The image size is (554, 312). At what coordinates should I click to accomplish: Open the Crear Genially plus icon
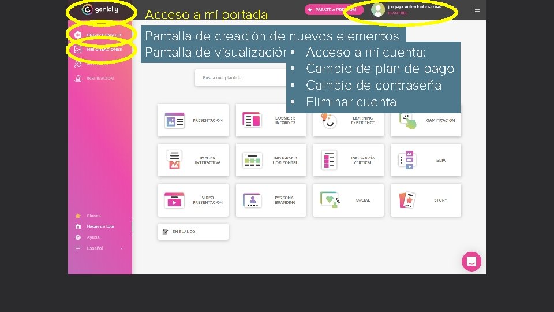pos(78,35)
